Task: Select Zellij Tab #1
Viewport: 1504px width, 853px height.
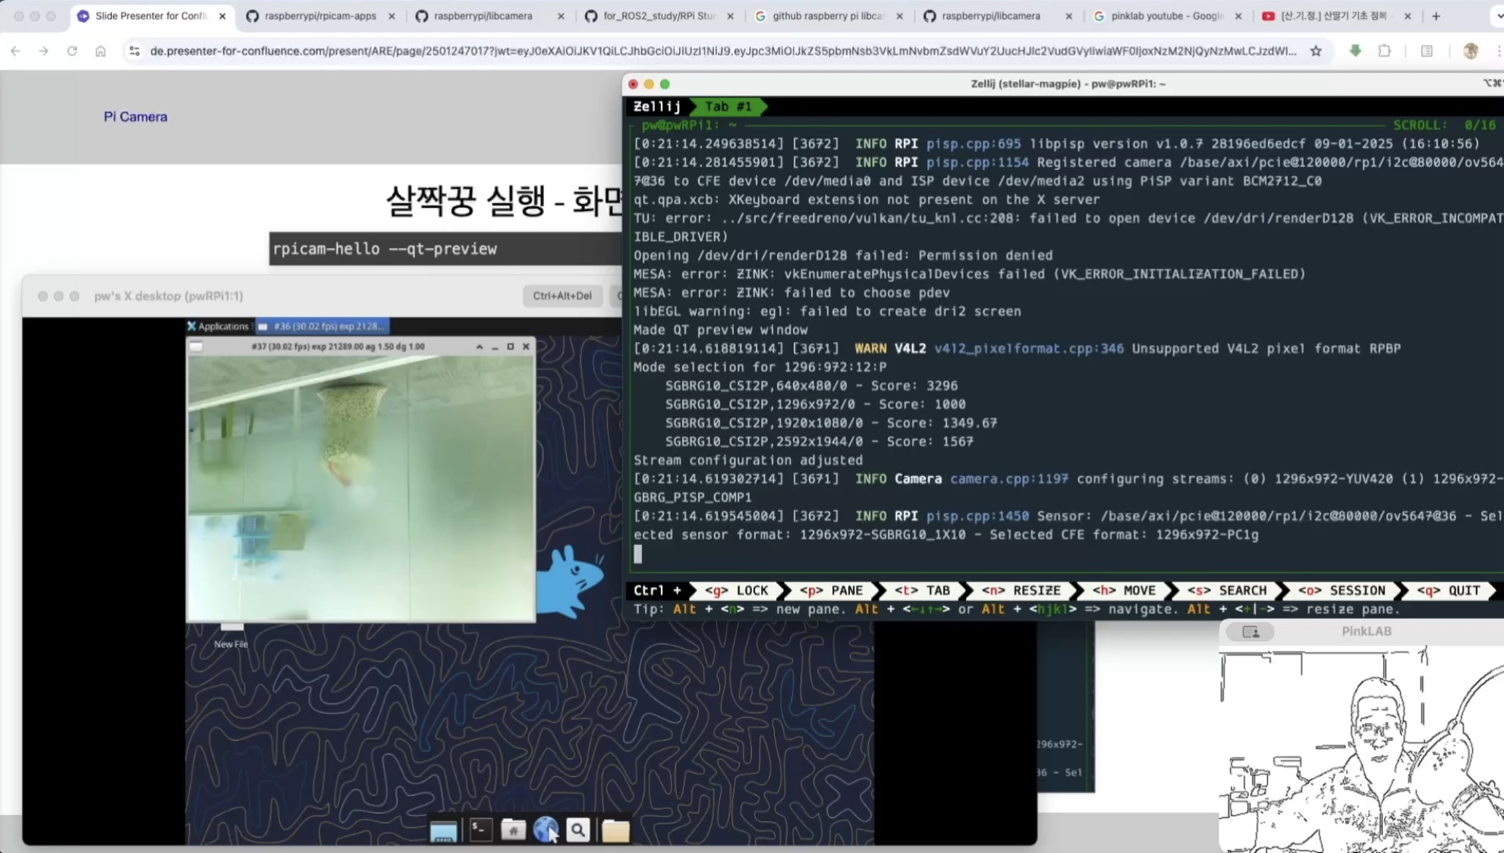Action: [x=727, y=107]
